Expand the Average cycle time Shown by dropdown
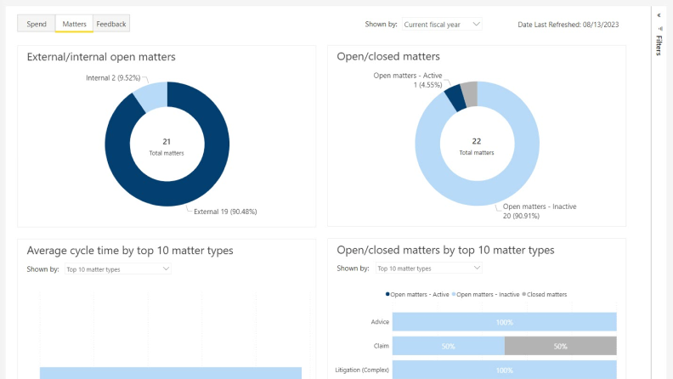This screenshot has height=379, width=673. (x=118, y=269)
